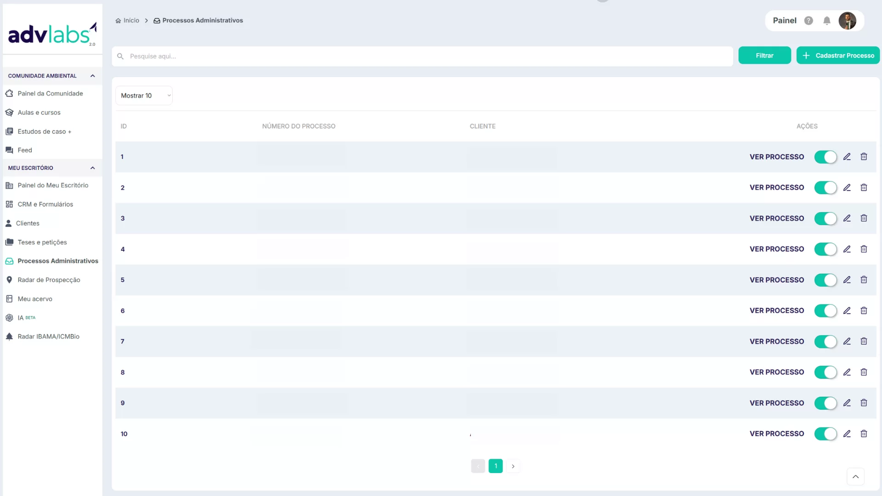Open the help question mark icon
The image size is (882, 496).
(x=808, y=21)
